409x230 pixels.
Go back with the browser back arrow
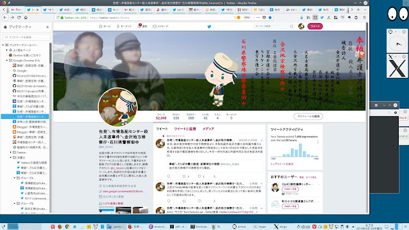click(x=6, y=17)
